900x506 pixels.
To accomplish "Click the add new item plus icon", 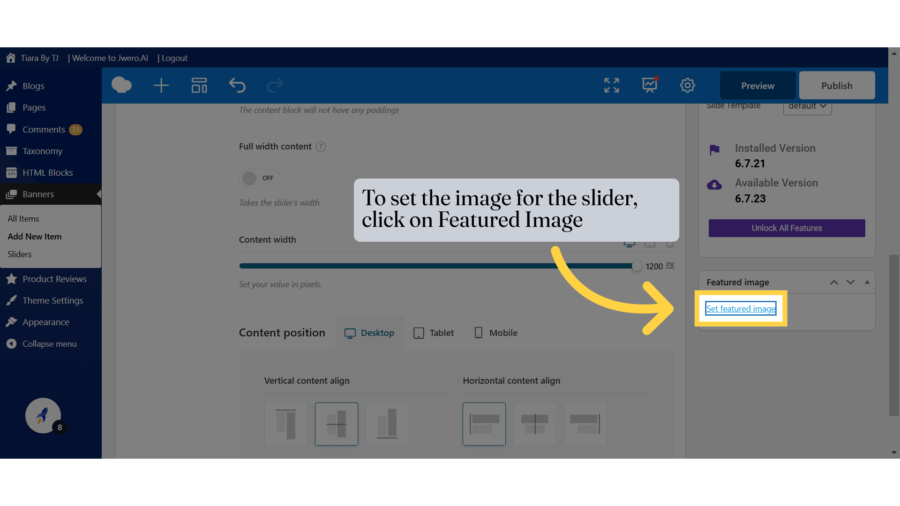I will click(161, 85).
